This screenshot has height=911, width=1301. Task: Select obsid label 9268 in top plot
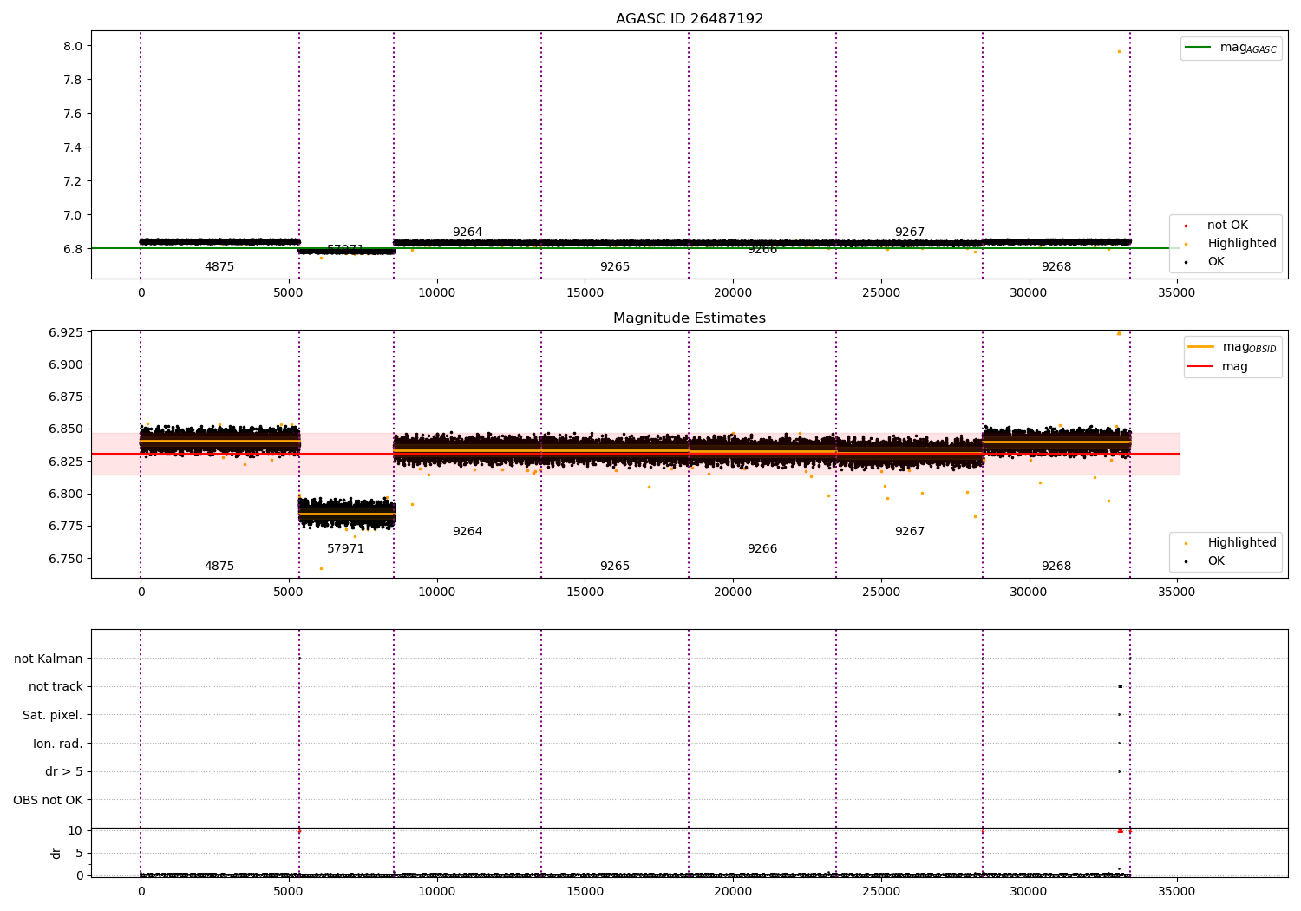1056,267
